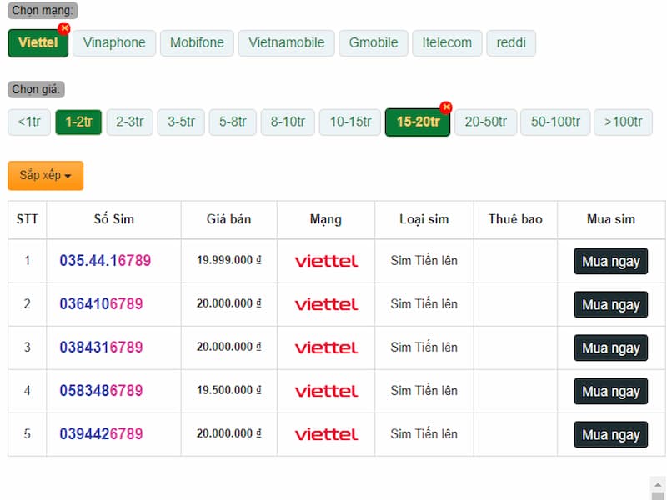Choose the <1tr price range
667x500 pixels.
[x=29, y=122]
